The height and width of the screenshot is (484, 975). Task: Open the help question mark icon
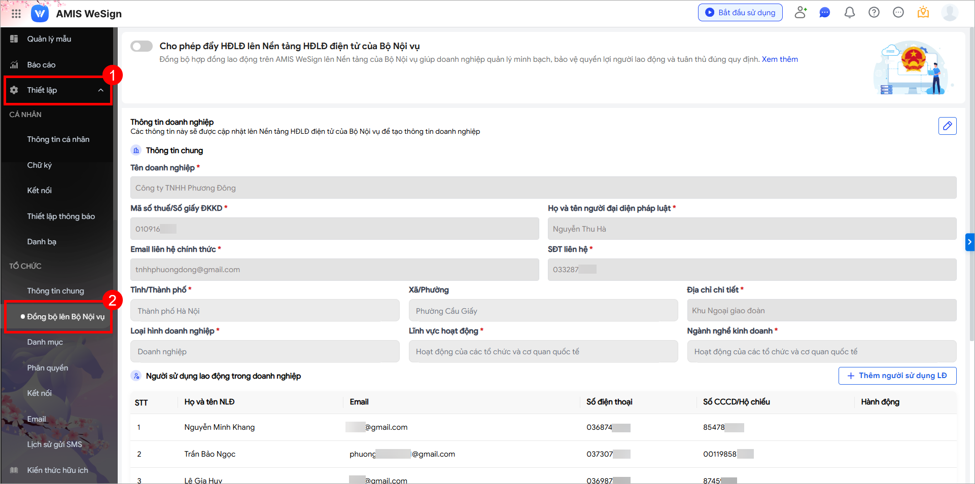(874, 13)
